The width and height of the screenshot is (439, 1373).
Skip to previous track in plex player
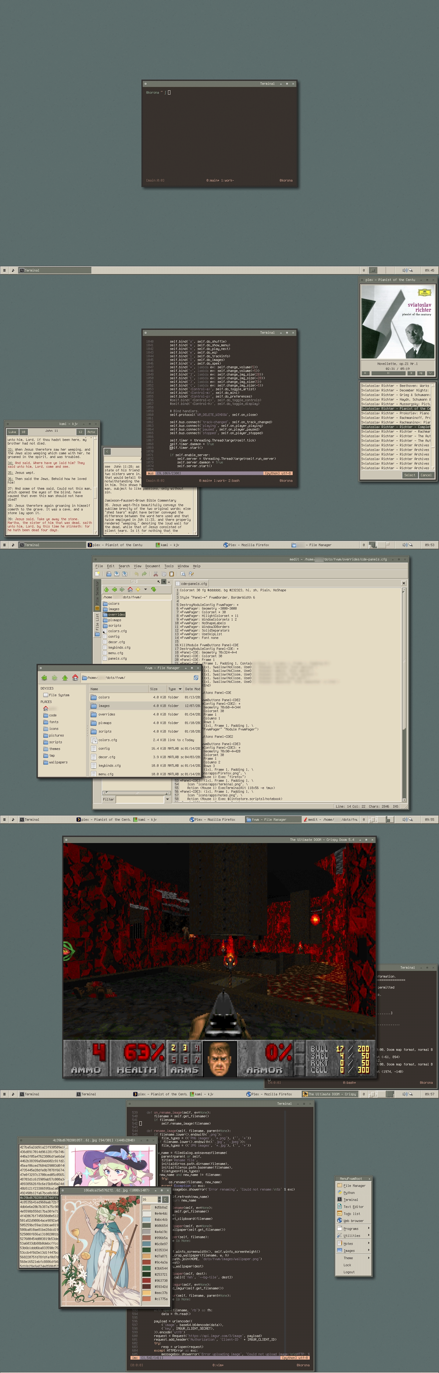366,373
